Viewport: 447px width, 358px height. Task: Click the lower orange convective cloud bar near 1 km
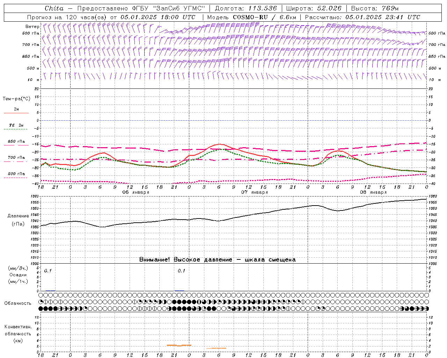pyautogui.click(x=216, y=348)
